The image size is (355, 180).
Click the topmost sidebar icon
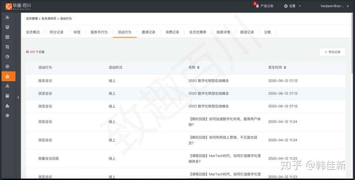pos(7,17)
